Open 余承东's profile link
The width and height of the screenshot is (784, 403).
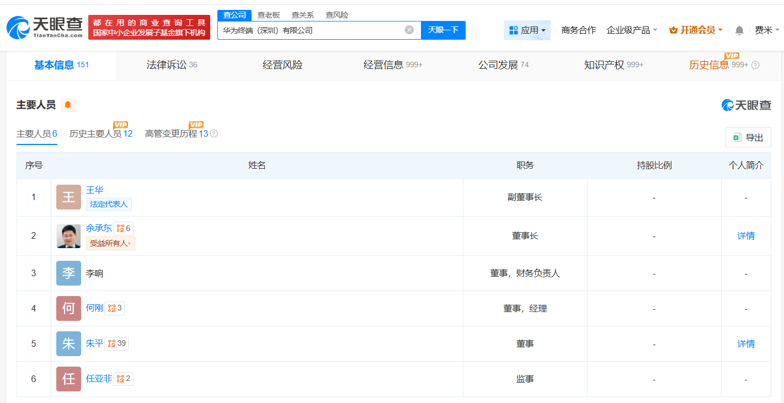99,228
